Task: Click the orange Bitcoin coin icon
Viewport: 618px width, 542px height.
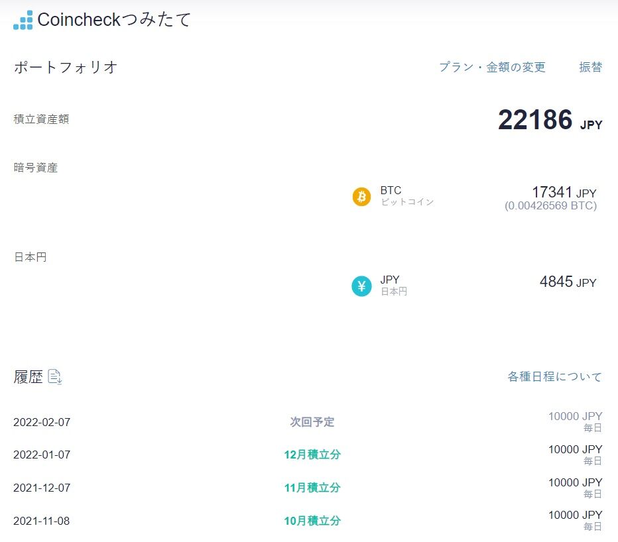Action: 361,196
